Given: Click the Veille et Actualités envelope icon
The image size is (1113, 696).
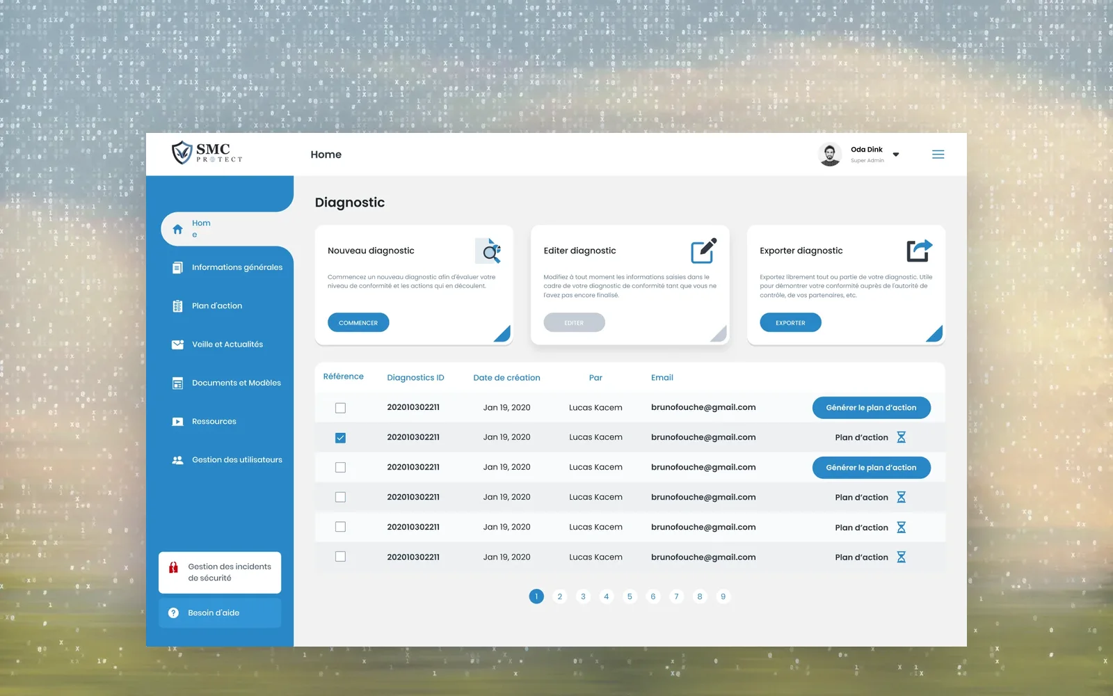Looking at the screenshot, I should (177, 345).
